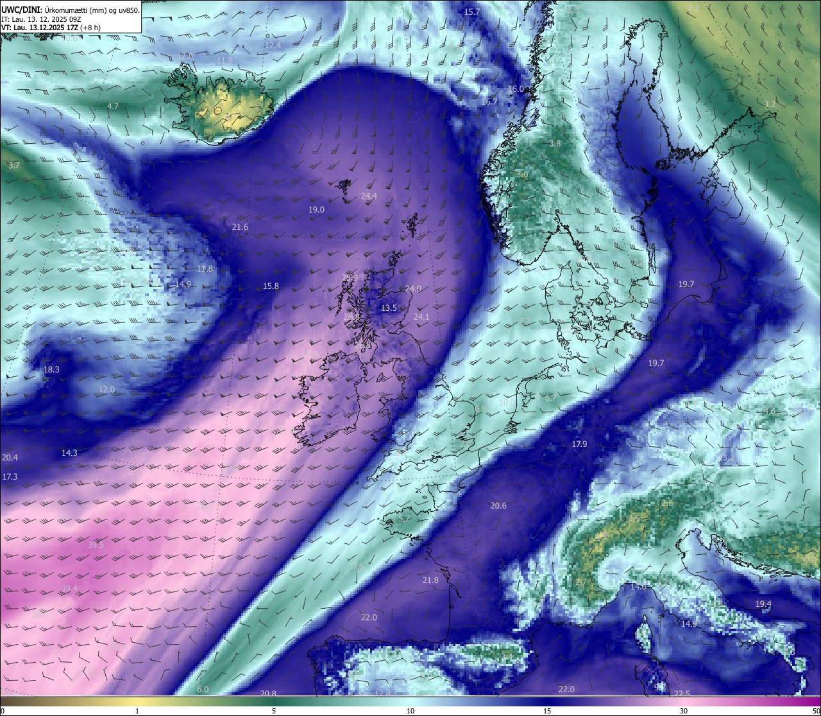Click the 39.4 value in the pink band

[x=69, y=589]
